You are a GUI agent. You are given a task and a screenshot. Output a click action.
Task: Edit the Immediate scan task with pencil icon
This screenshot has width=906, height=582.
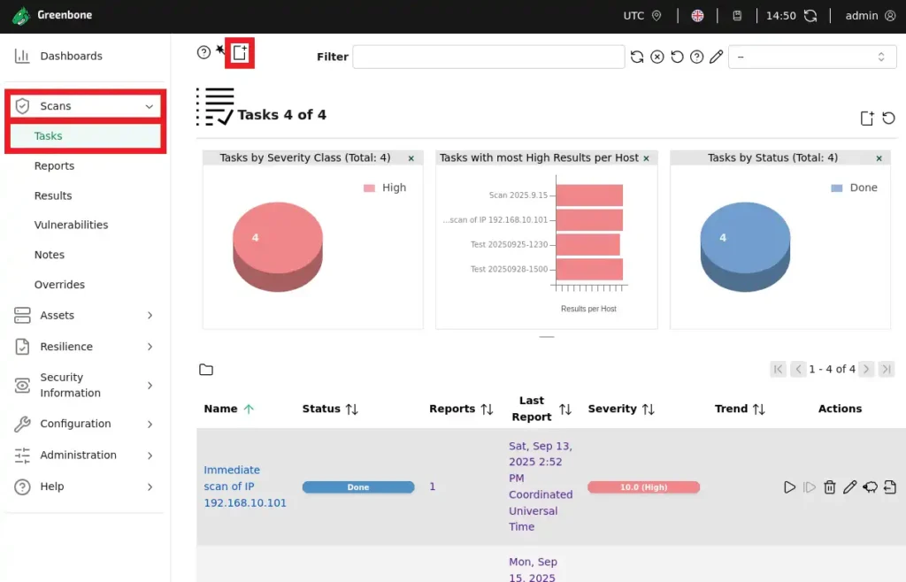849,487
